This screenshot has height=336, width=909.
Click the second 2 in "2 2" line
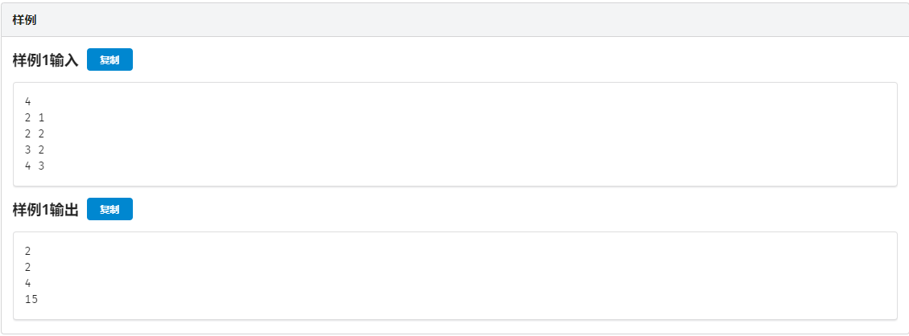point(41,134)
